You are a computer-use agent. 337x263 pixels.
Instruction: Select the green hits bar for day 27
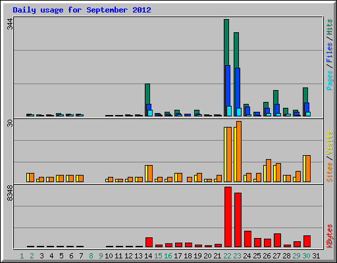[x=276, y=97]
